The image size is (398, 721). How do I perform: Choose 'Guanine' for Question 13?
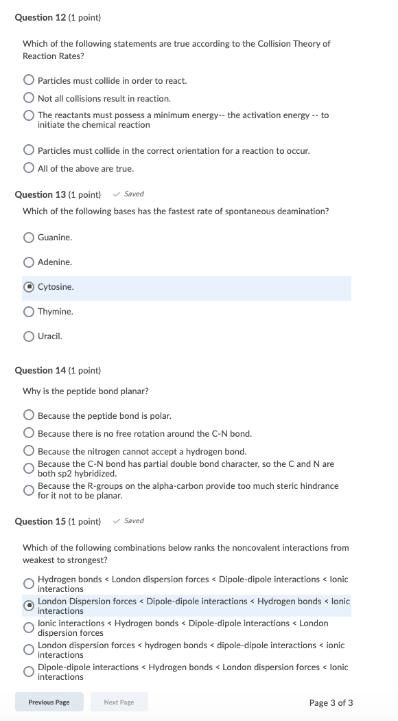29,237
